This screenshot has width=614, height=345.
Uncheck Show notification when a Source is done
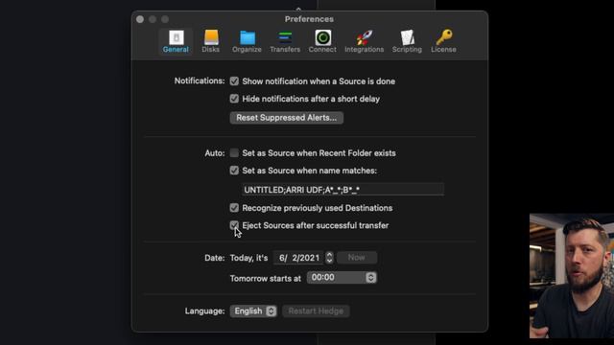click(x=234, y=80)
